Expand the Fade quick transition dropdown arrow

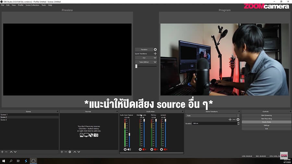click(x=155, y=62)
